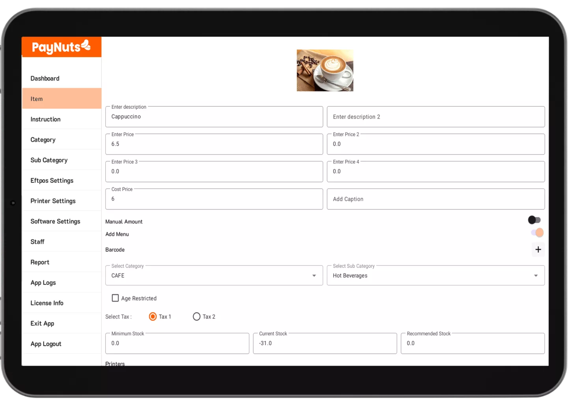Screen dimensions: 568x405
Task: Go to the Report section
Action: [x=39, y=262]
